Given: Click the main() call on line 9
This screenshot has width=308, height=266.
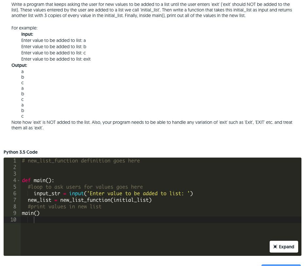Looking at the screenshot, I should tap(30, 213).
